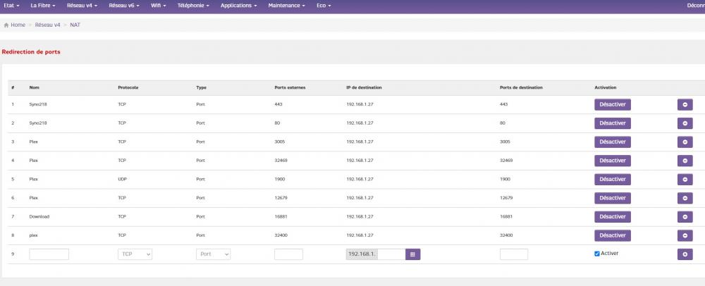Delete the Syno218 port 80 rule

pyautogui.click(x=685, y=123)
